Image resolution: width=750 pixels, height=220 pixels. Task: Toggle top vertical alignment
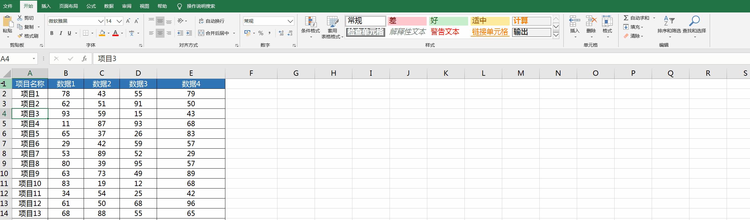(151, 21)
